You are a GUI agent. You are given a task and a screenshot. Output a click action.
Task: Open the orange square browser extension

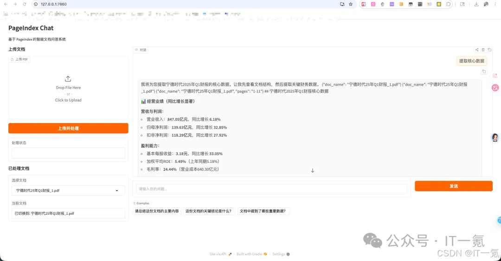point(401,4)
